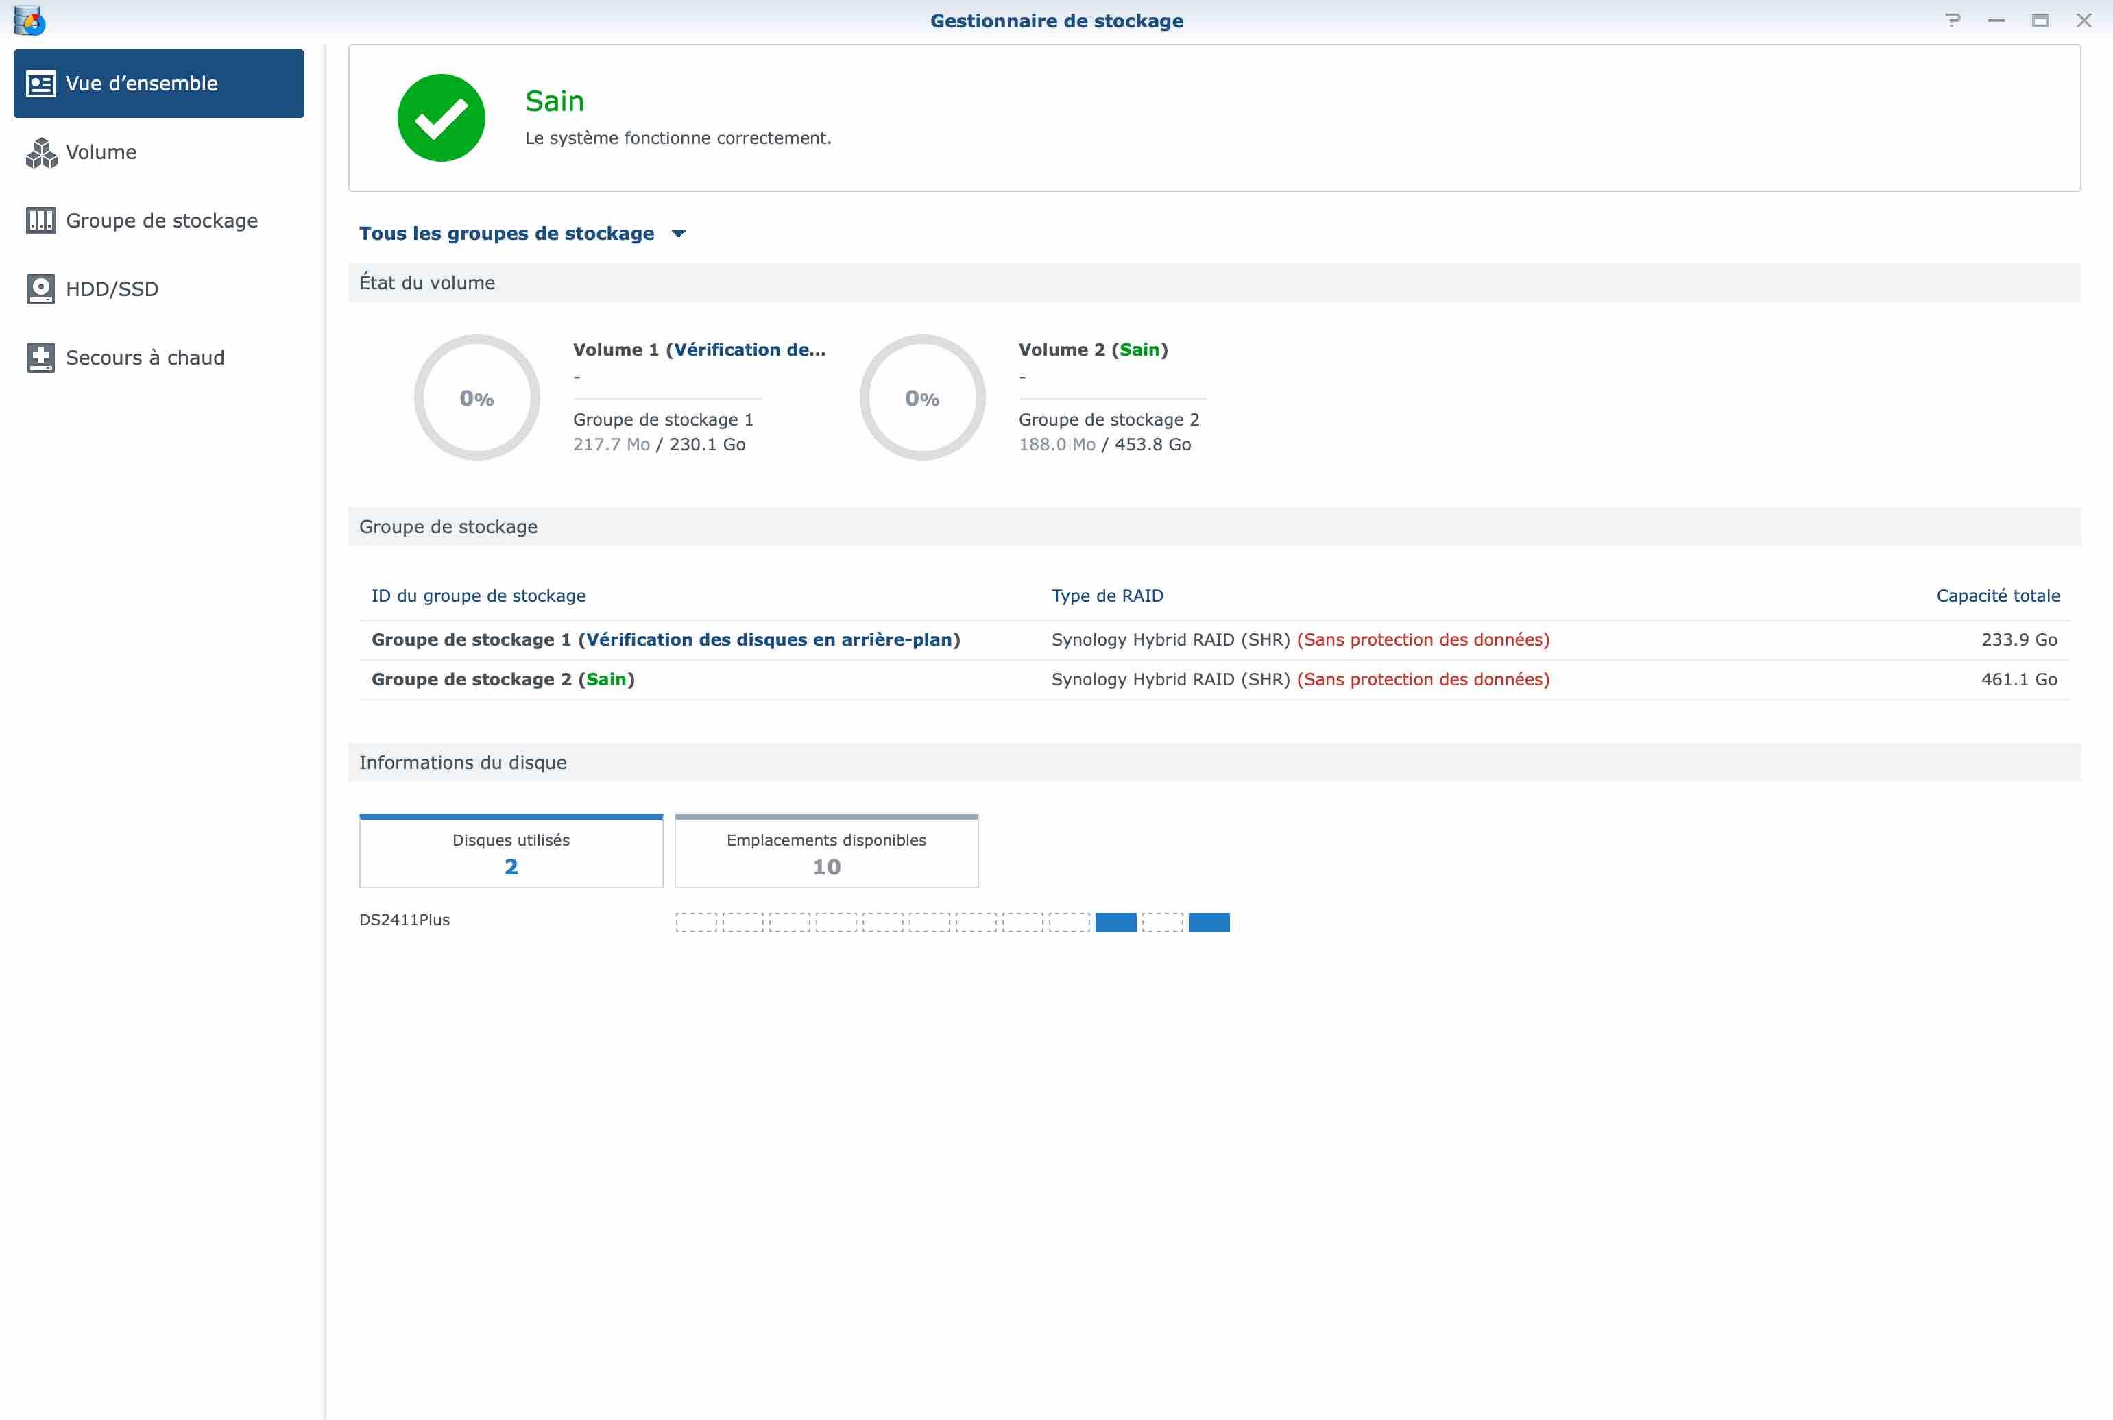The image size is (2113, 1420).
Task: Click RAID type of Groupe de stockage 2
Action: (x=1300, y=679)
